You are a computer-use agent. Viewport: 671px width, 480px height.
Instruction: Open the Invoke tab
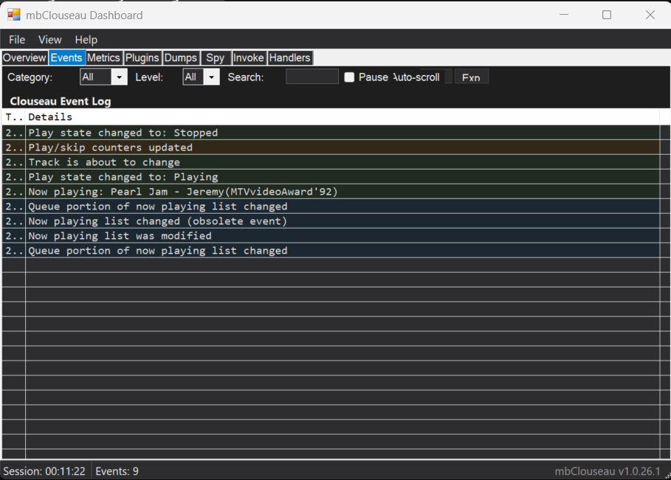pyautogui.click(x=248, y=58)
